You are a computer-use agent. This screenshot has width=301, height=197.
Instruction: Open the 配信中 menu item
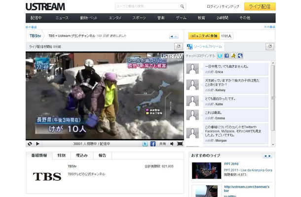click(36, 18)
